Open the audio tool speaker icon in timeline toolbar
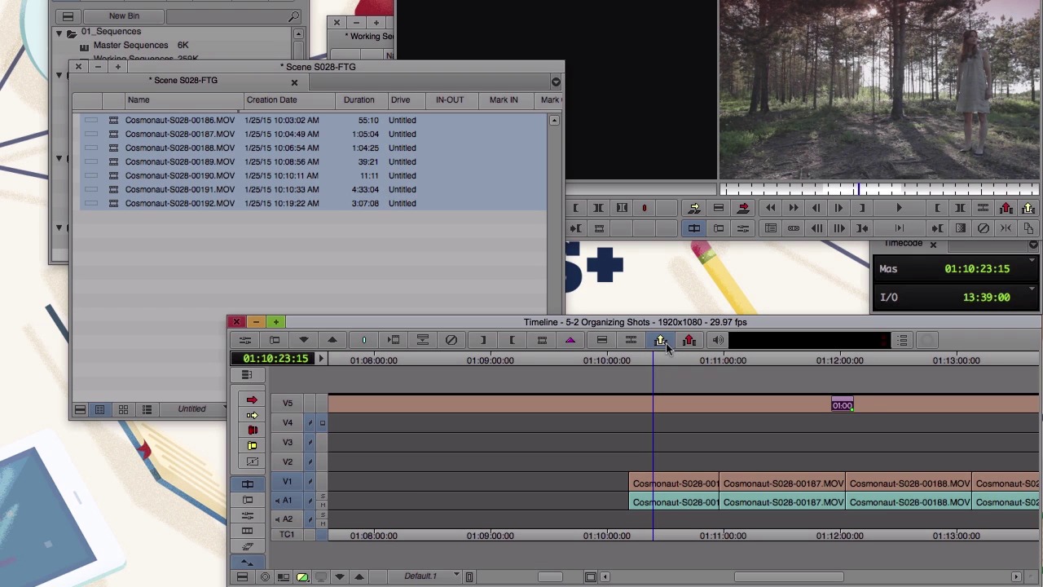The image size is (1043, 587). point(718,341)
